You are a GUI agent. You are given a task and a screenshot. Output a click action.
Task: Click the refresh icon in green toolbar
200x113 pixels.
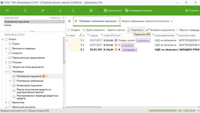coord(25,11)
